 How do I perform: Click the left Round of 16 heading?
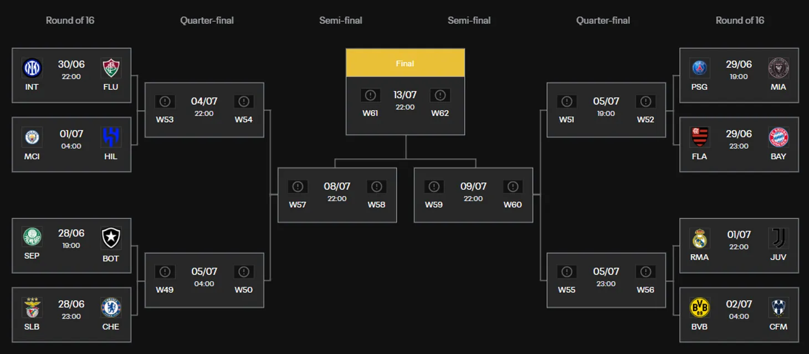(x=70, y=20)
